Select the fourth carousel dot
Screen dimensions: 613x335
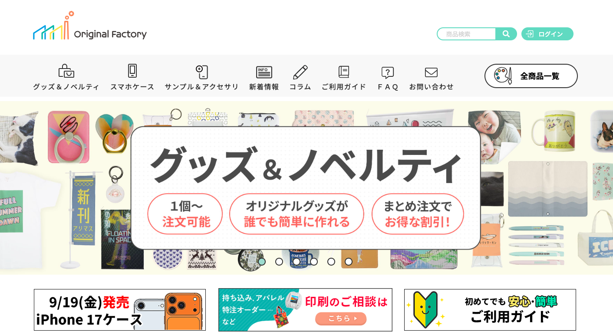[314, 262]
